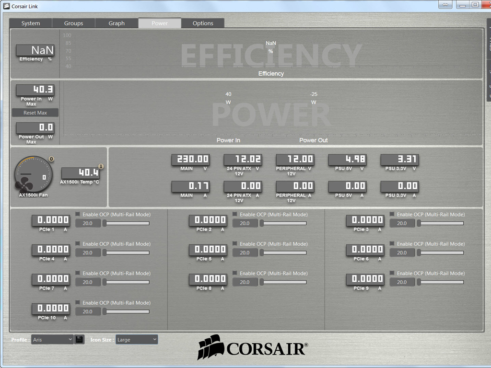Viewport: 491px width, 368px height.
Task: Click the 12.00 PERIPHERAL voltage readout
Action: coord(295,159)
